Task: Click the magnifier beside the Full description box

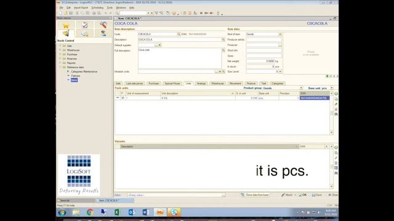Action: [223, 50]
